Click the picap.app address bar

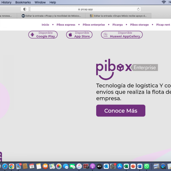pyautogui.click(x=85, y=9)
